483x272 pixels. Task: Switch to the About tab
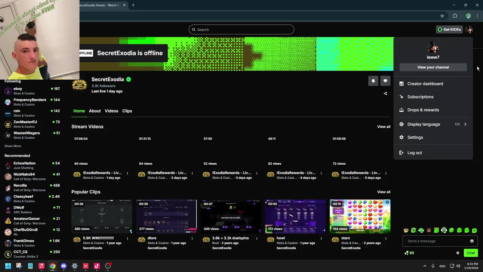click(x=95, y=111)
